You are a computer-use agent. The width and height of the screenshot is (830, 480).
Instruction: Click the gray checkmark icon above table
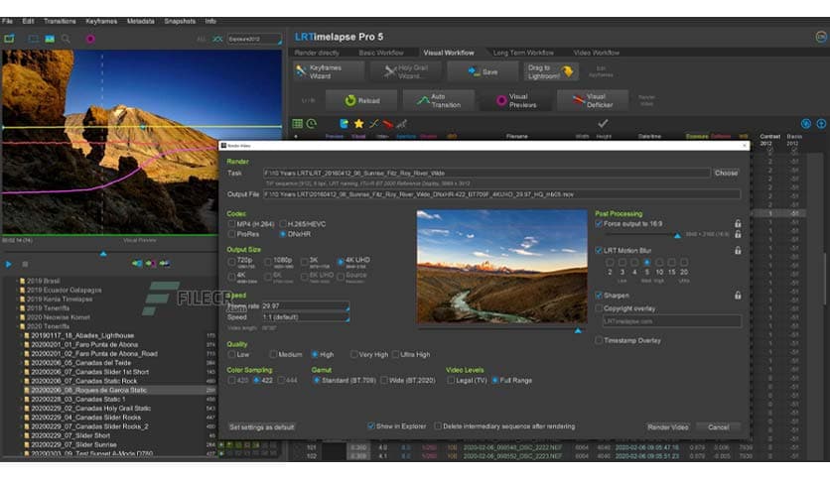pyautogui.click(x=603, y=123)
